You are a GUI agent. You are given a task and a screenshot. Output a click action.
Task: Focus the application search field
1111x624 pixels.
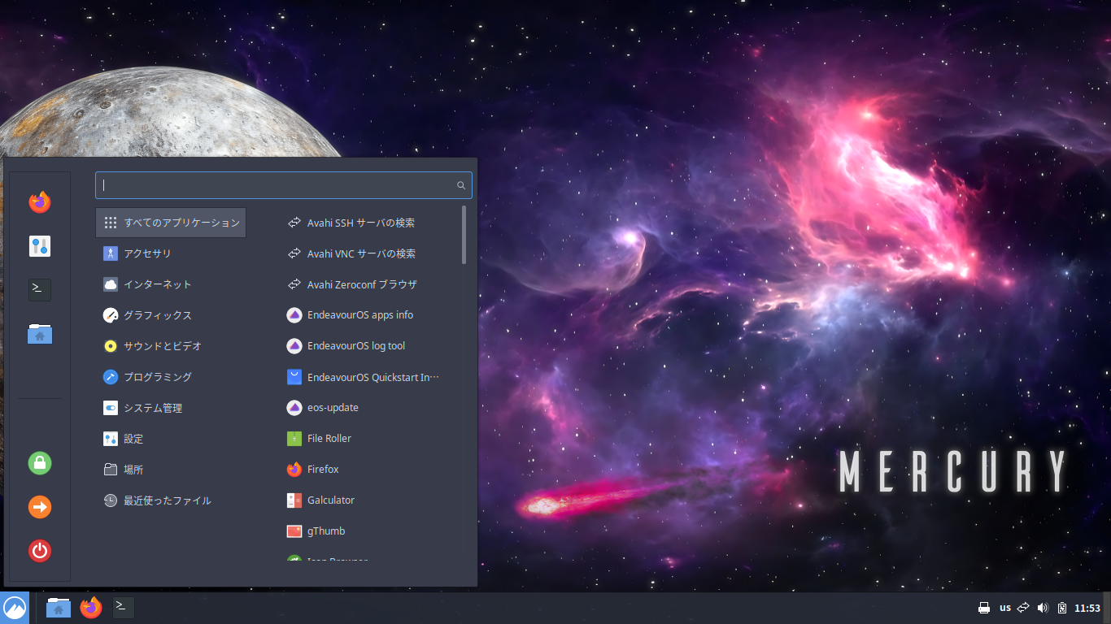[284, 185]
